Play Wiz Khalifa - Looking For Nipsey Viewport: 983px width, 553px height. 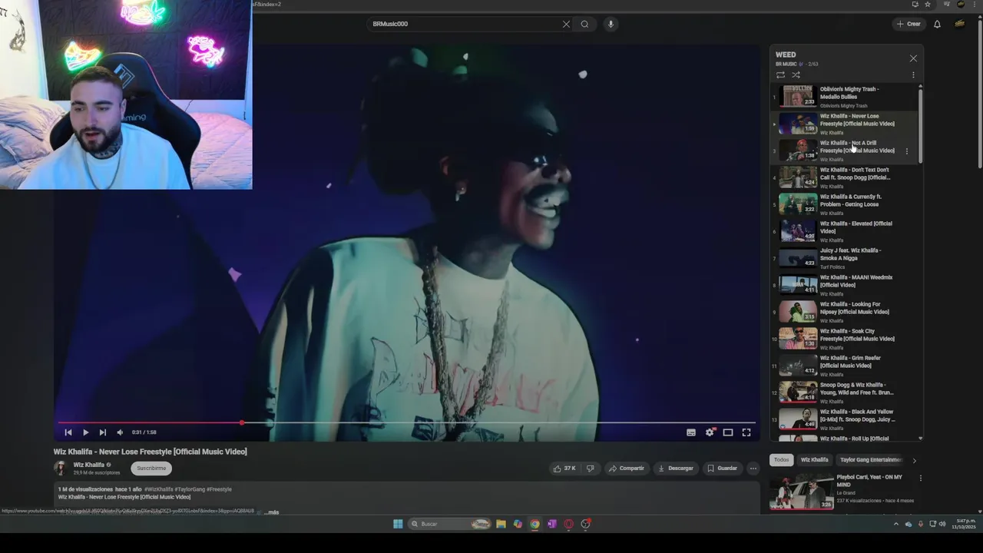844,312
